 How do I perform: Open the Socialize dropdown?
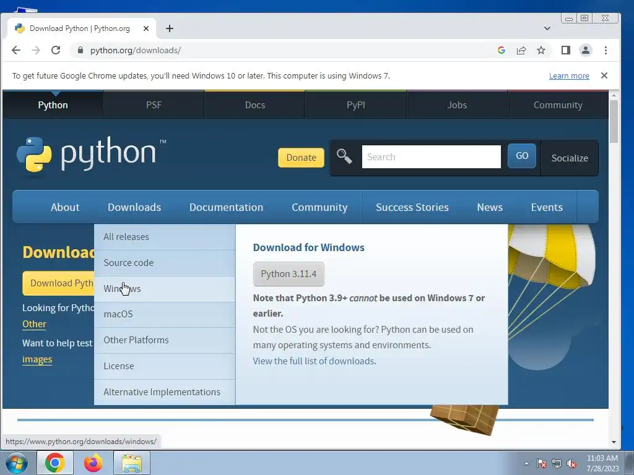pyautogui.click(x=570, y=158)
